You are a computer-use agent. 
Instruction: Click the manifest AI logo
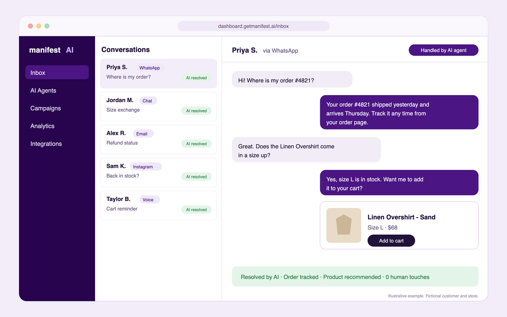[x=51, y=50]
